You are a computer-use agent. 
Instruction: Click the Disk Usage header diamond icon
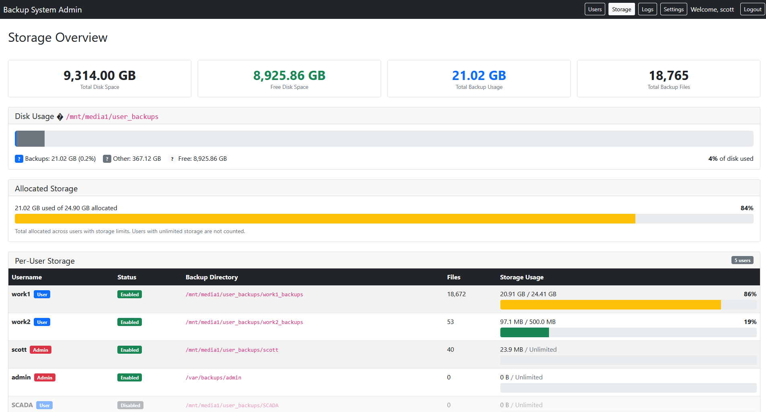[60, 117]
